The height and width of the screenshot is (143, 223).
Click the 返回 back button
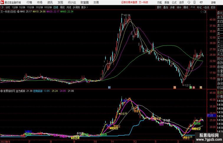(x=213, y=7)
